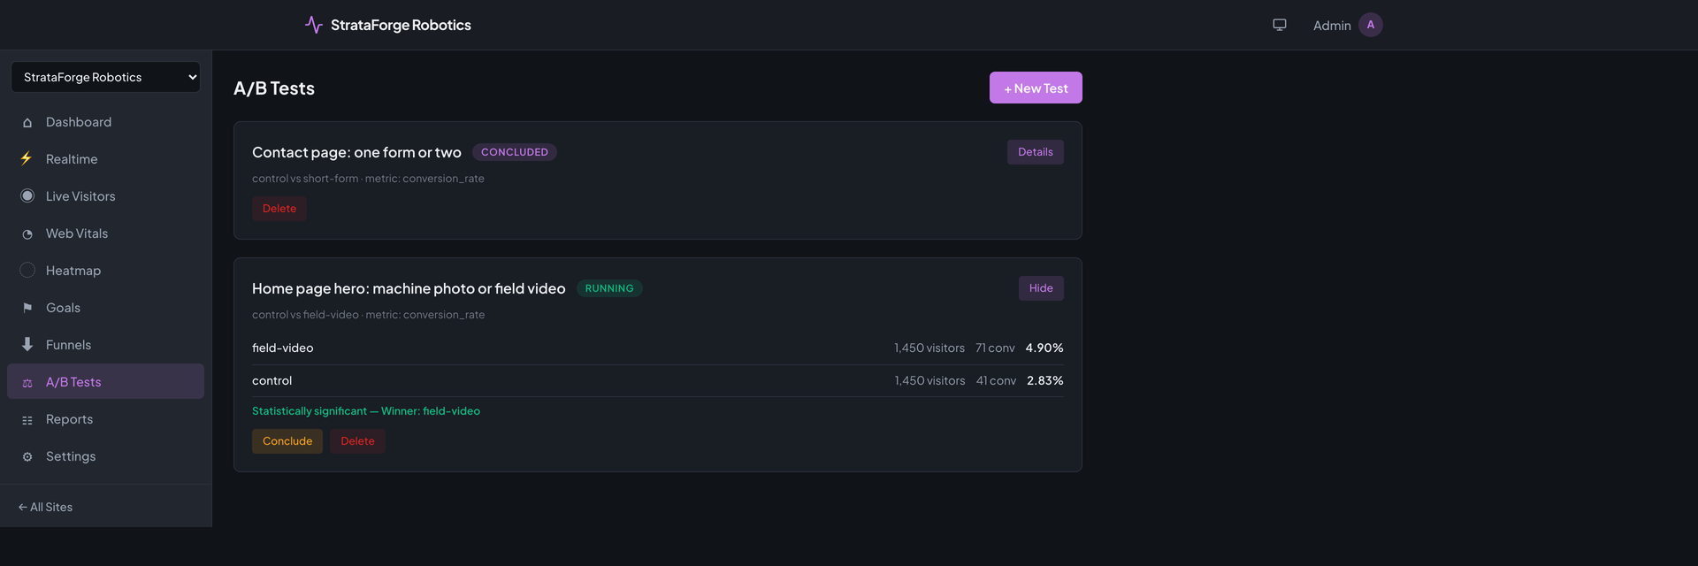The height and width of the screenshot is (566, 1698).
Task: Open Reports in sidebar
Action: (x=105, y=419)
